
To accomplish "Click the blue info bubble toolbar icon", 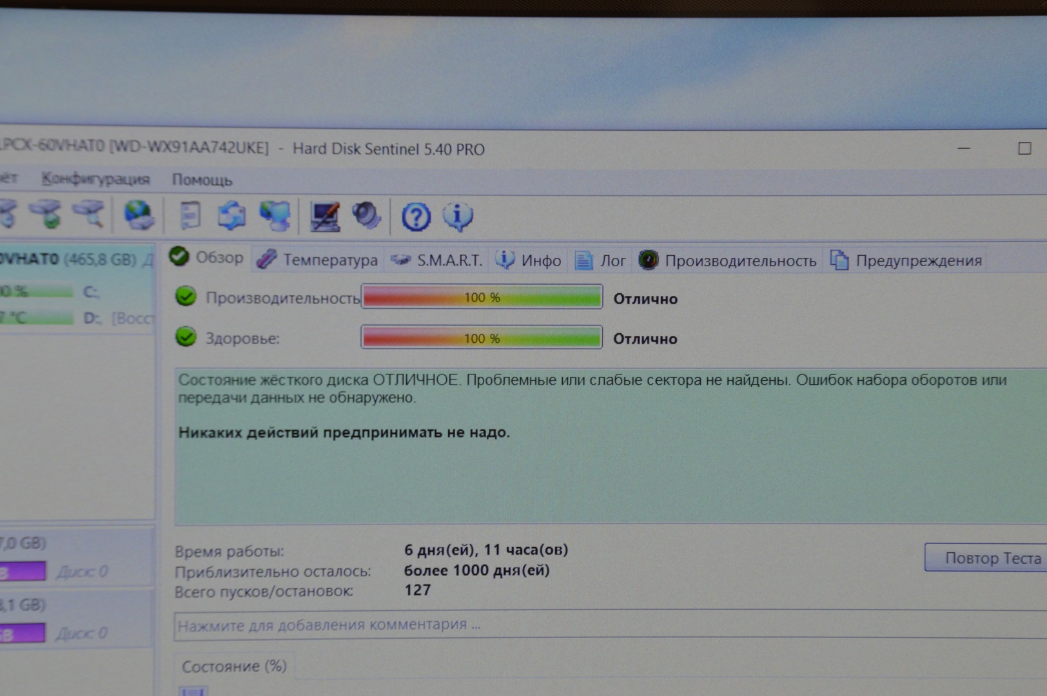I will click(458, 217).
